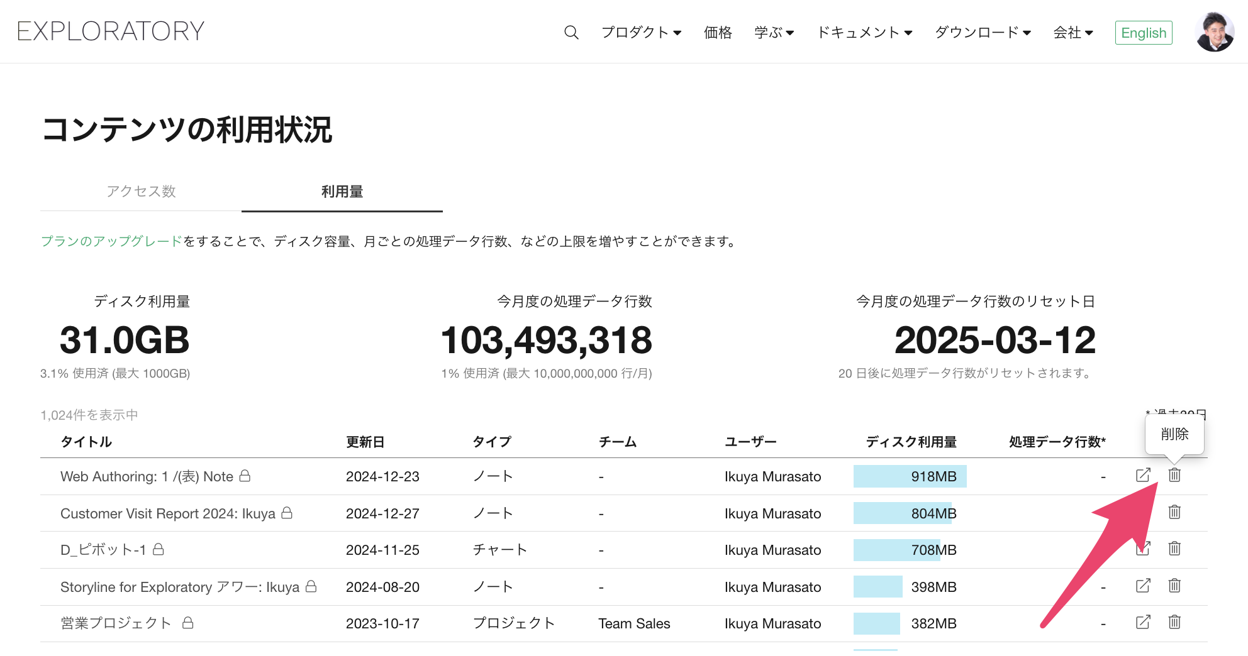
Task: Click the ユーザー column header
Action: tap(750, 442)
